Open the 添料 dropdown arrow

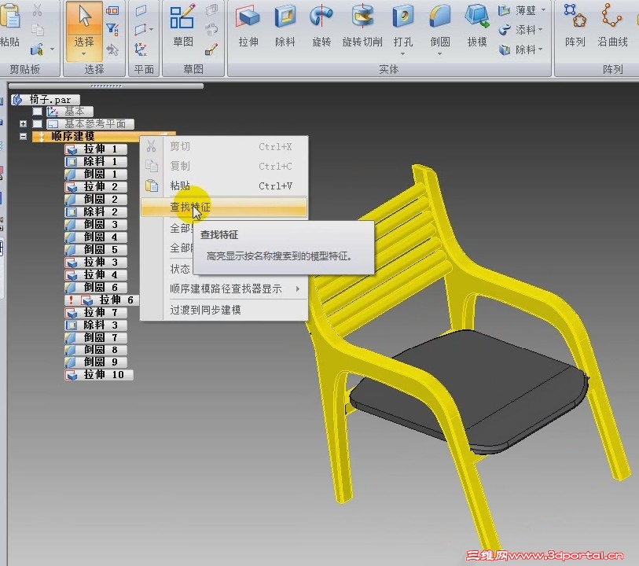541,30
